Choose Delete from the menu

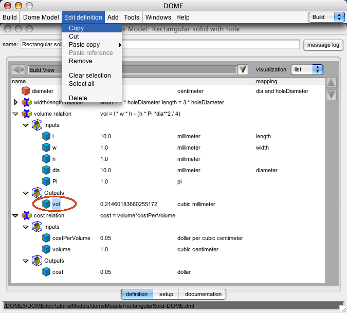pos(92,98)
